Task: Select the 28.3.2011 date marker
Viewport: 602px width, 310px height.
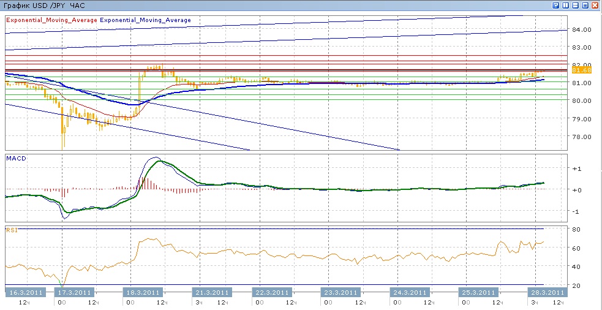Action: tap(545, 292)
